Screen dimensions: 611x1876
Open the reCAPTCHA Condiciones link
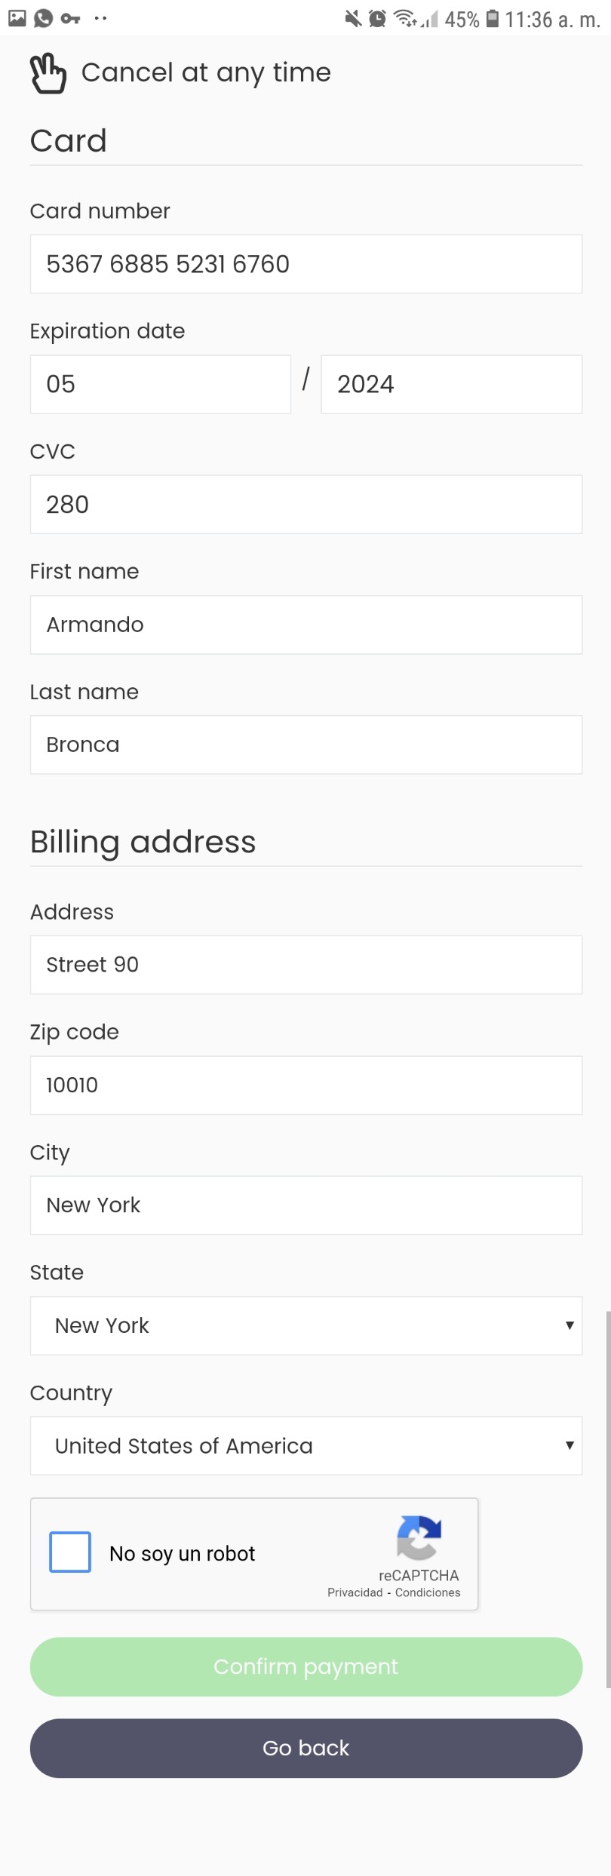coord(428,1592)
